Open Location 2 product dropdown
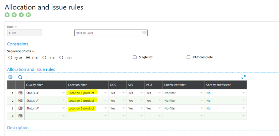This screenshot has height=136, width=279. coord(106,100)
